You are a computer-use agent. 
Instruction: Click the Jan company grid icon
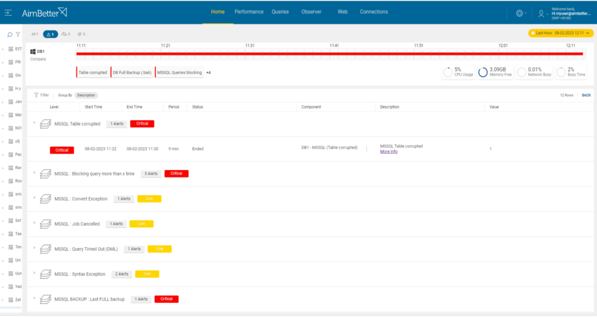click(10, 102)
